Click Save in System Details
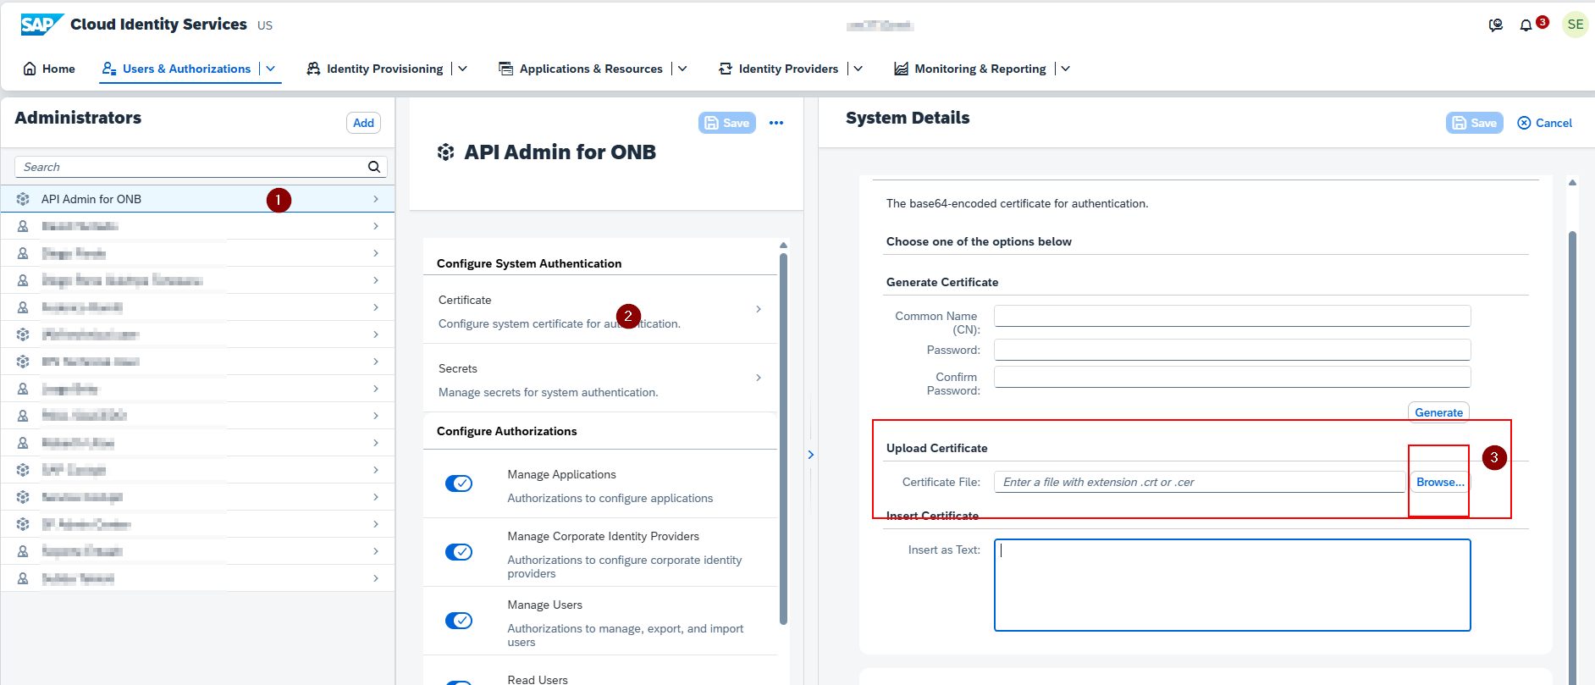Screen dimensions: 1595x685 pos(1475,123)
